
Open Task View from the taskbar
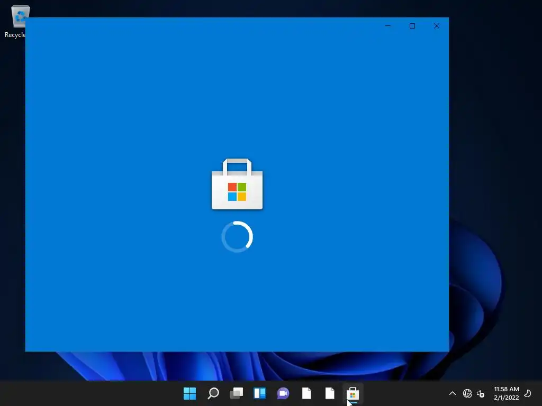pos(237,393)
